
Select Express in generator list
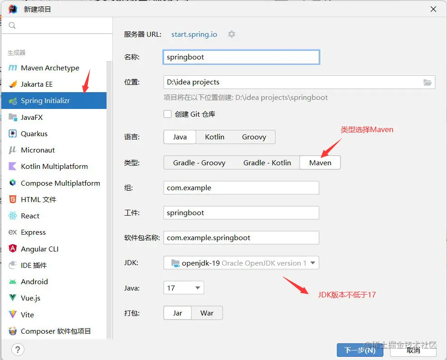(54, 232)
